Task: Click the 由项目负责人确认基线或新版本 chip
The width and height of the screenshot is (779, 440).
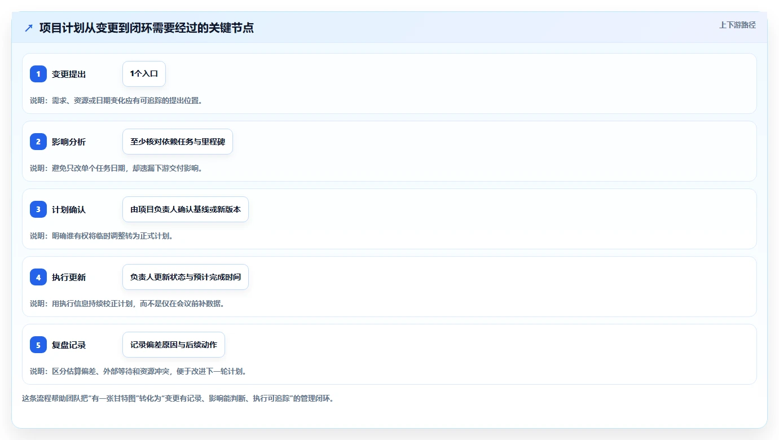Action: pos(186,209)
